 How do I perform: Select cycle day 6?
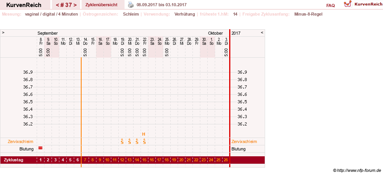[x=78, y=160]
